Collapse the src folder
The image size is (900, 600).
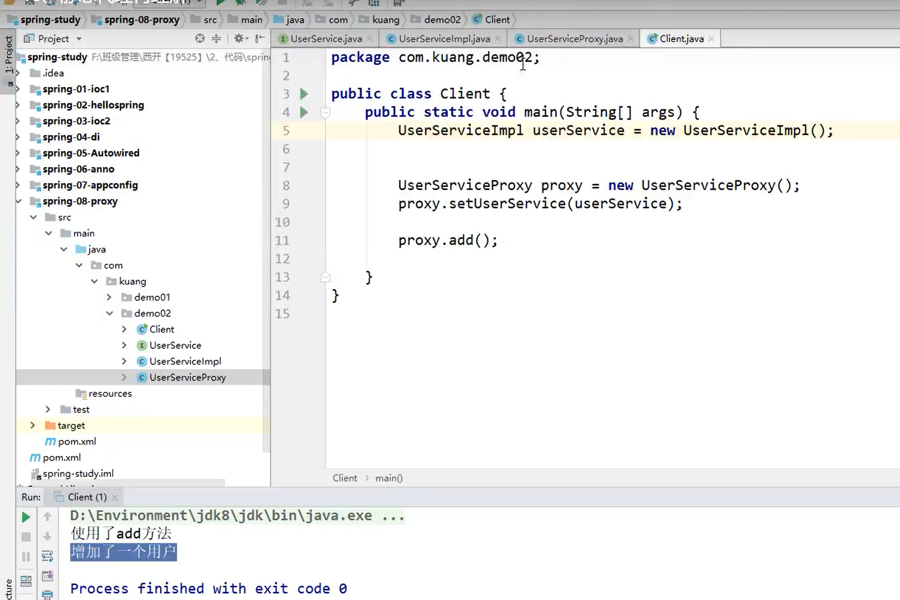click(x=33, y=217)
